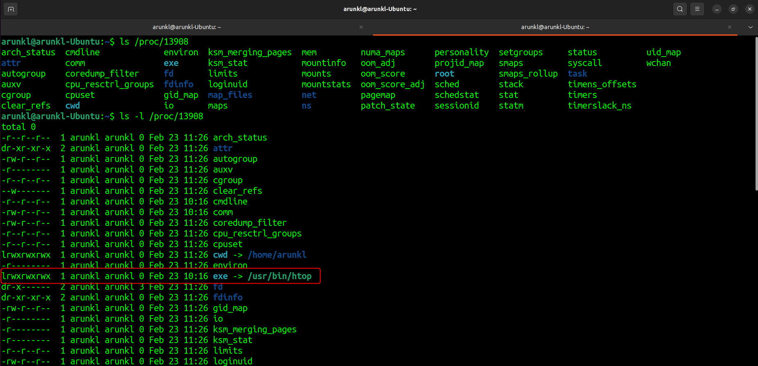Image resolution: width=758 pixels, height=366 pixels.
Task: Click 'cpu_resctrl_groups' in the column listing
Action: click(110, 84)
